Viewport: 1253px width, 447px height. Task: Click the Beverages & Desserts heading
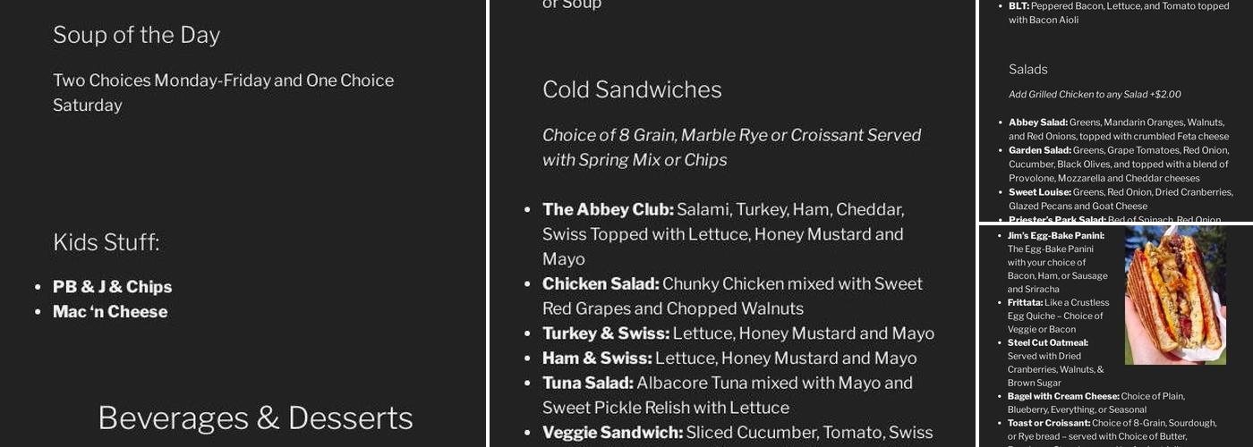(255, 417)
